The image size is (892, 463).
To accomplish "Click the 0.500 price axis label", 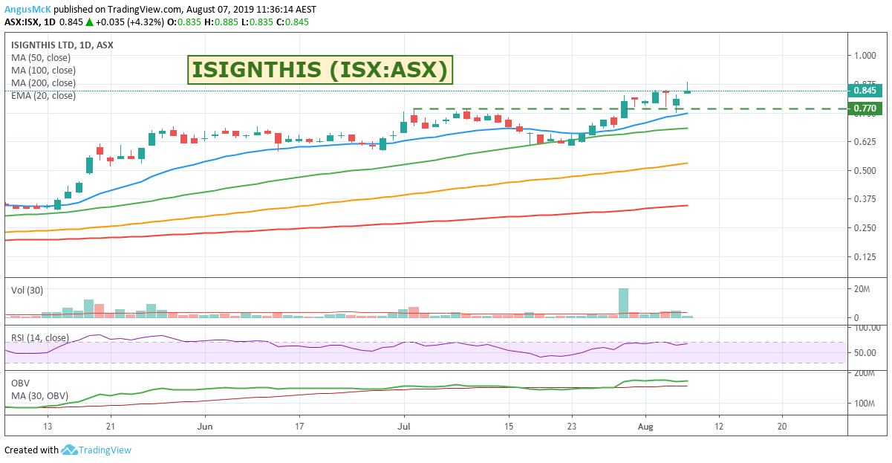I will [x=865, y=170].
